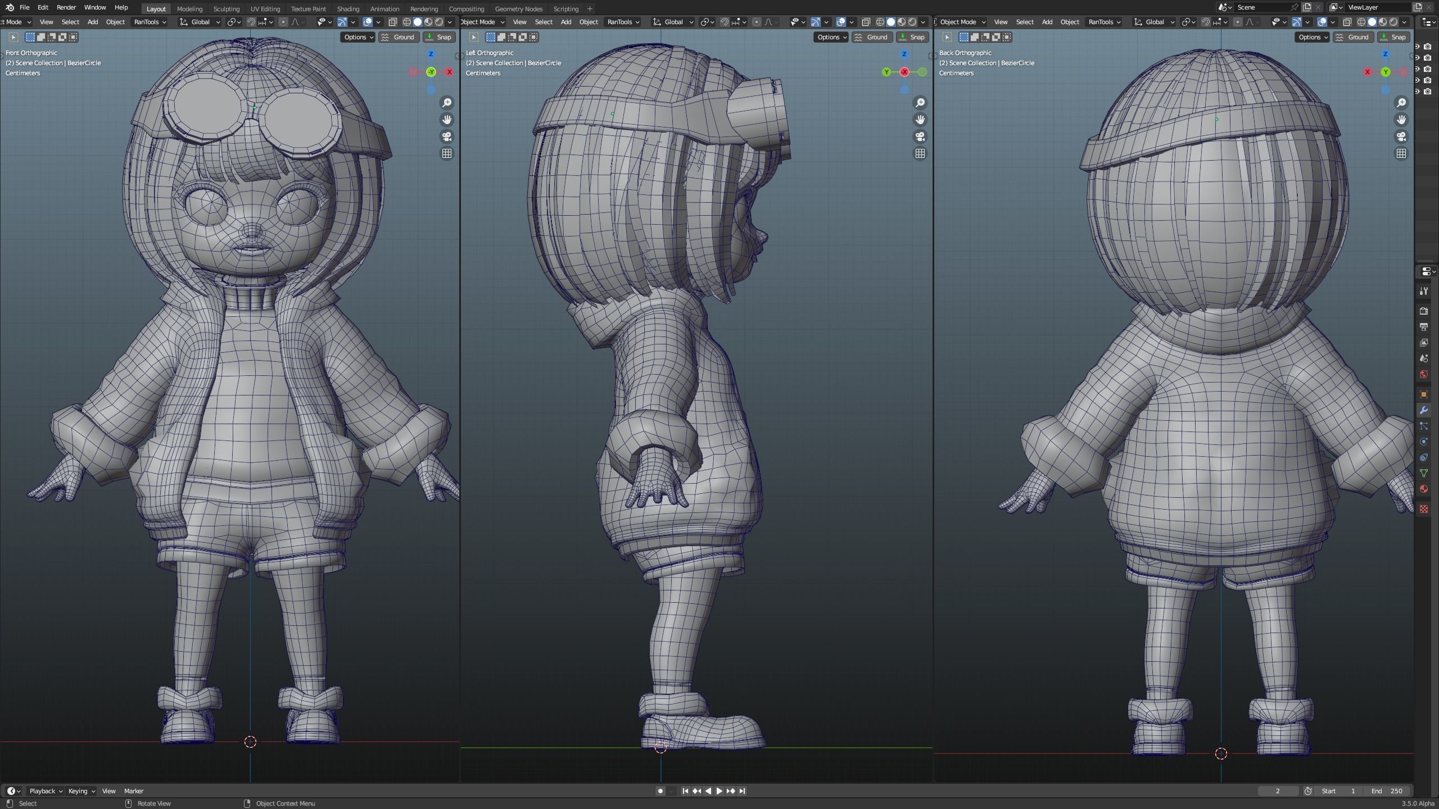The height and width of the screenshot is (809, 1439).
Task: Click Ground button in Back viewport
Action: click(x=1352, y=37)
